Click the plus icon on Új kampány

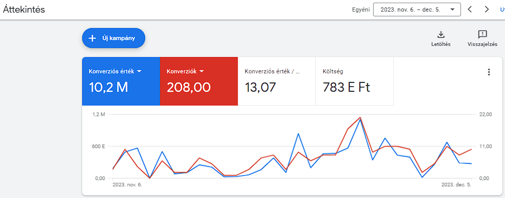[x=92, y=38]
